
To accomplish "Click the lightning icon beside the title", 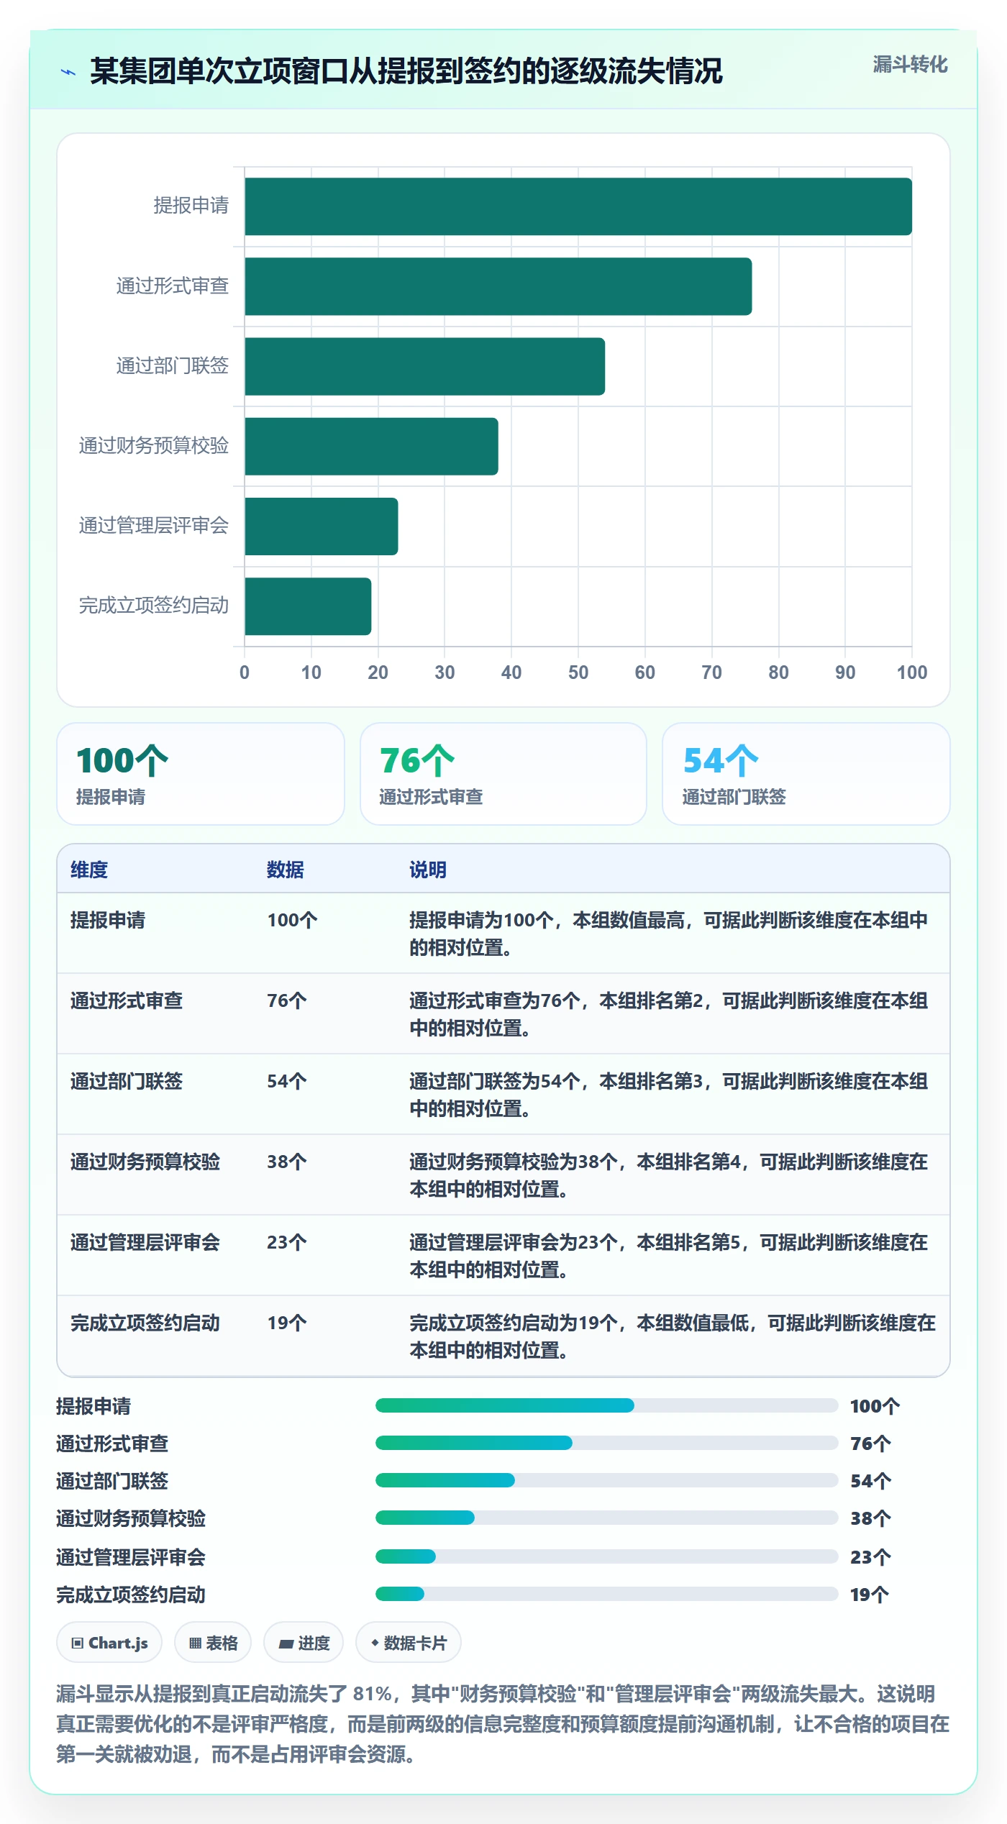I will (x=68, y=71).
